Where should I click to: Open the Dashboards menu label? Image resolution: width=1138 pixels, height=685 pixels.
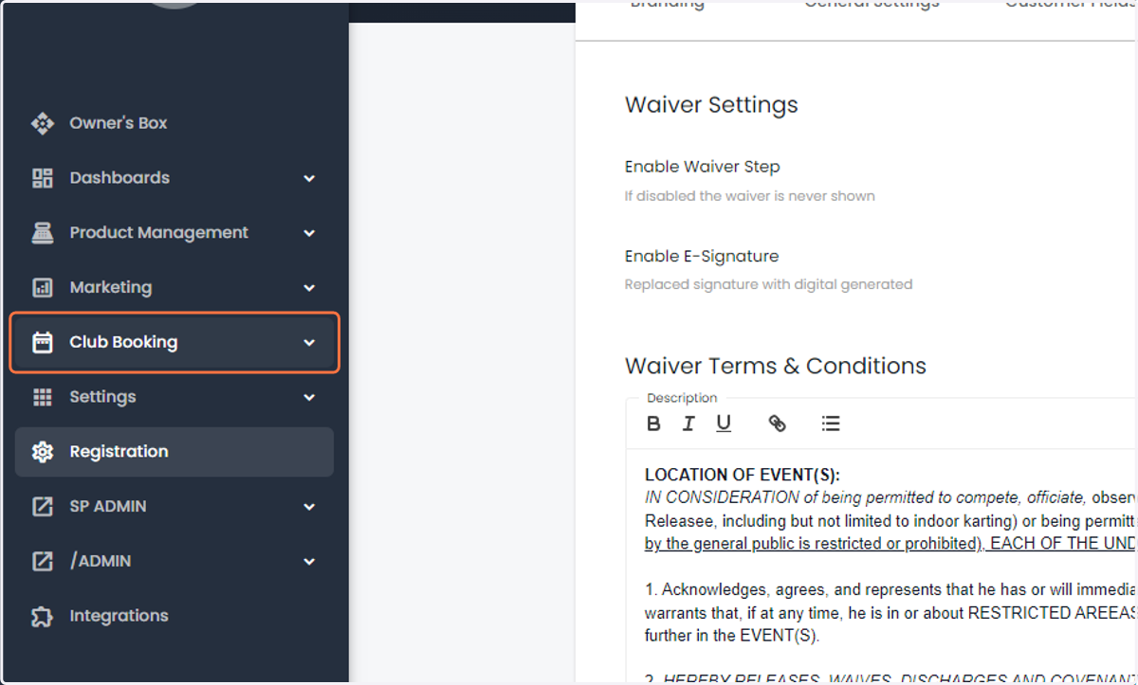click(119, 178)
